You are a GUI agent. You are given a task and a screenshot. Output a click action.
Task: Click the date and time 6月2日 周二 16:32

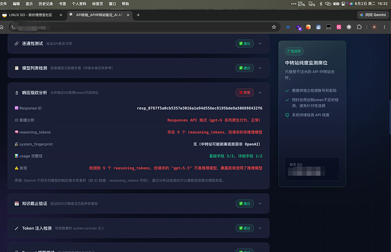coord(371,4)
